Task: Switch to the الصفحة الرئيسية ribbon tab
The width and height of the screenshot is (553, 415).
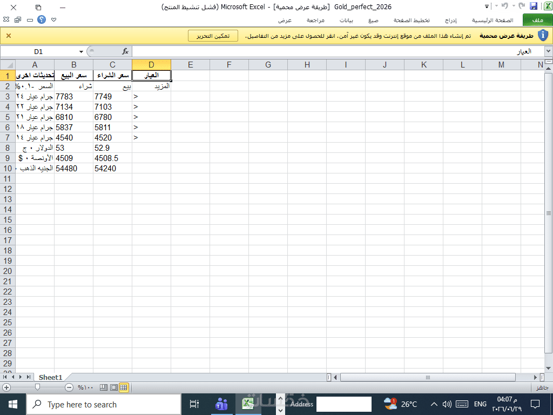Action: (x=493, y=20)
